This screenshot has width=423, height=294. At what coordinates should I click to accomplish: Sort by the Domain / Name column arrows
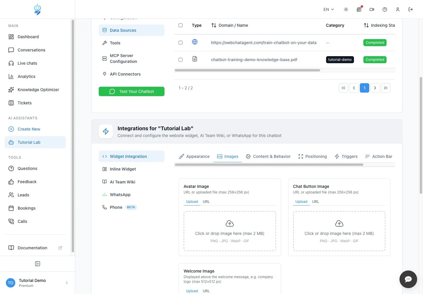[x=214, y=25]
